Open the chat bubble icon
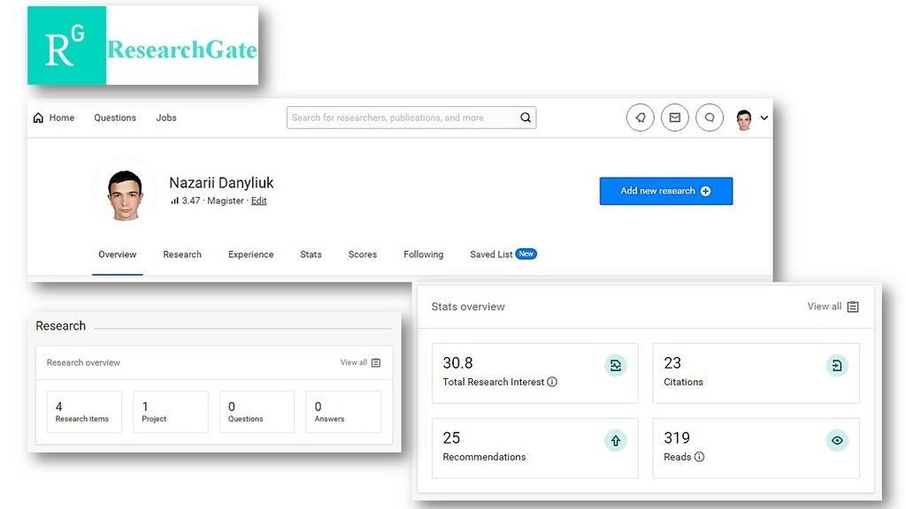Screen dimensions: 906x509 coord(710,118)
